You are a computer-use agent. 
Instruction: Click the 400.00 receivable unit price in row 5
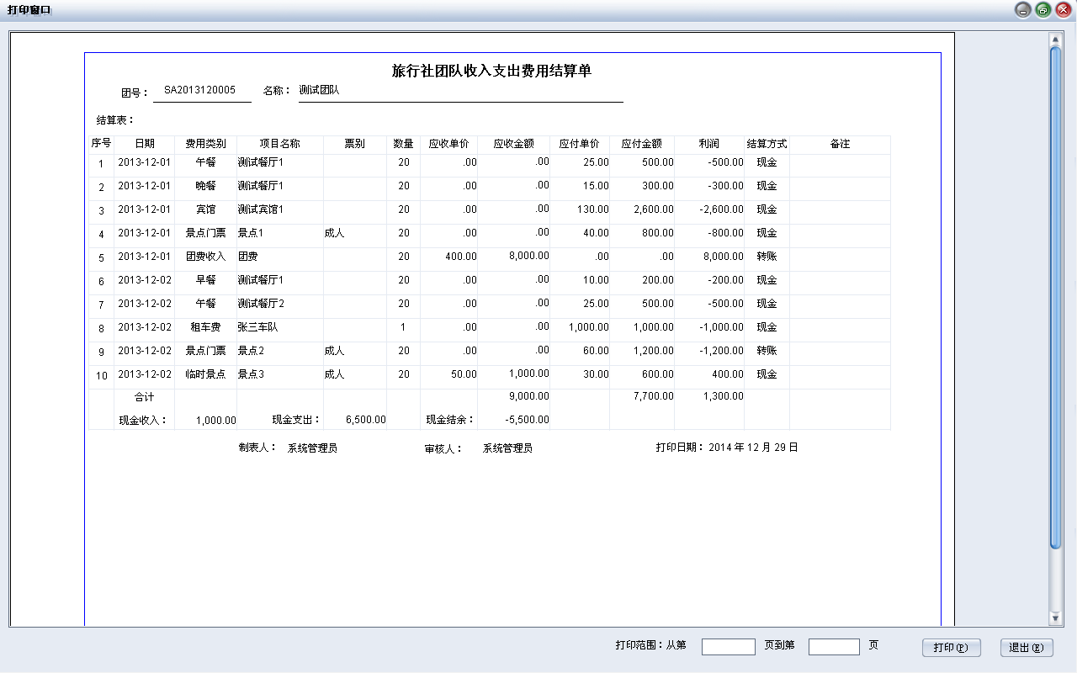461,257
